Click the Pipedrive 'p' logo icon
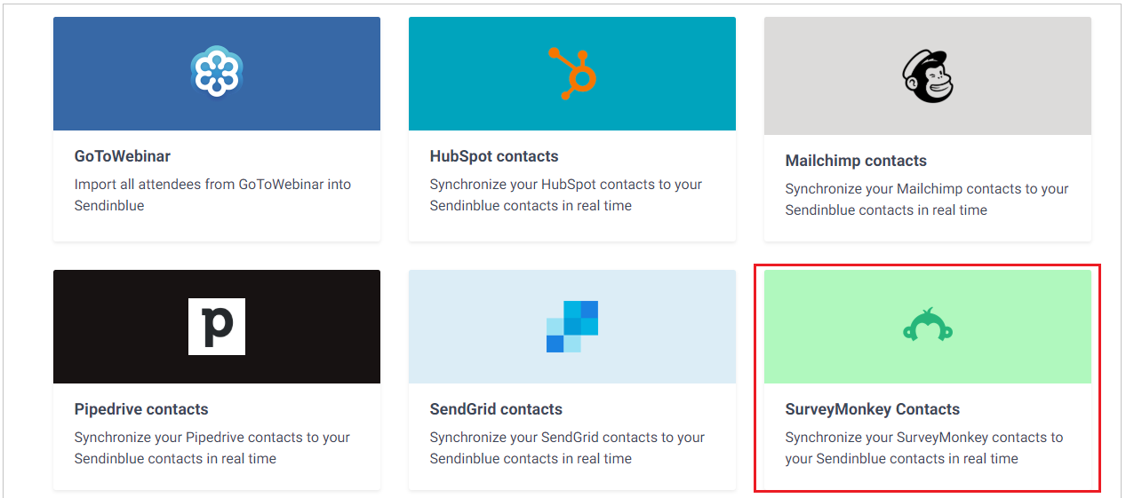The image size is (1126, 498). [x=217, y=327]
